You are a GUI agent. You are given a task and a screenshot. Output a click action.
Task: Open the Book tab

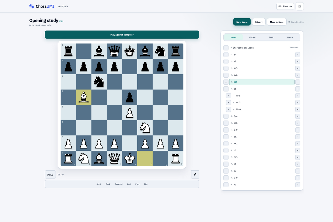tap(271, 37)
